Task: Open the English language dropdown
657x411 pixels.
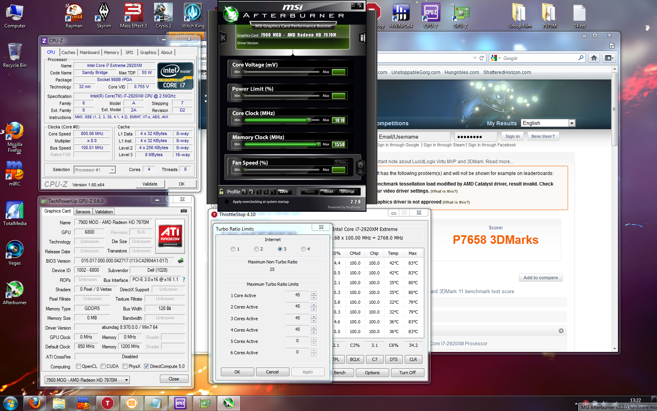Action: pos(572,123)
